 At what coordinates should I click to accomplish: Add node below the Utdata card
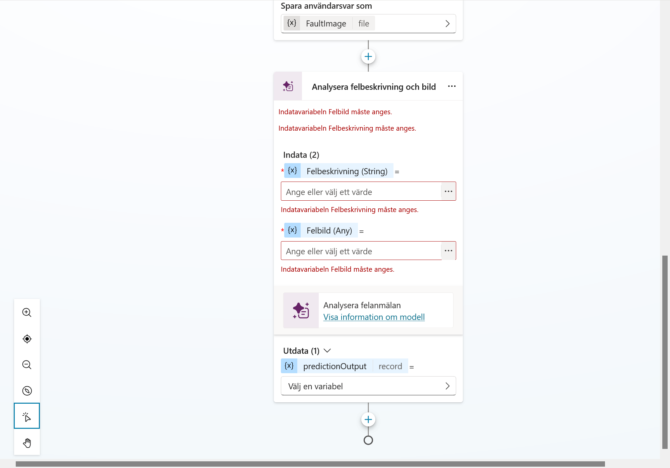[x=368, y=419]
